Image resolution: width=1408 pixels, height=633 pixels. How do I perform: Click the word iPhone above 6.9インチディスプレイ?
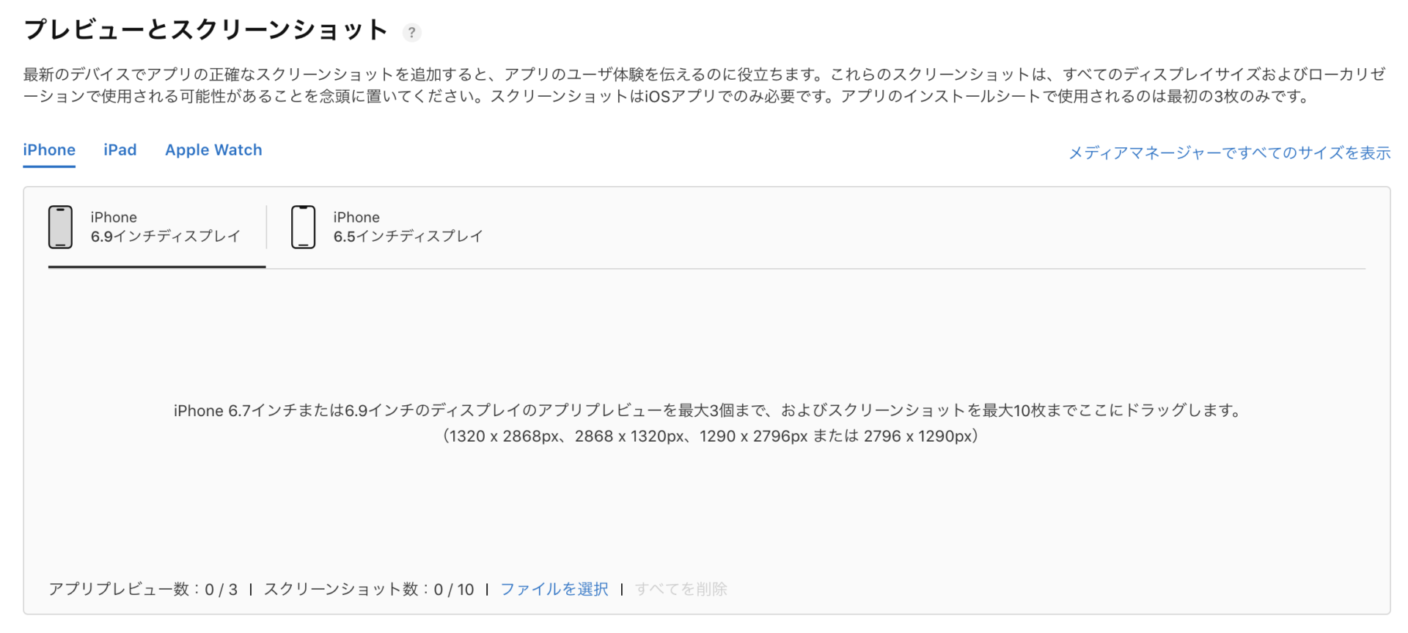(x=114, y=217)
